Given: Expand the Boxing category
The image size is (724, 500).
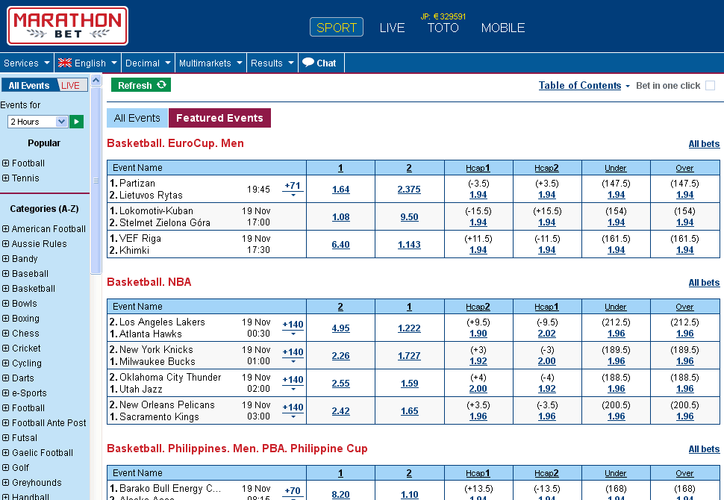Looking at the screenshot, I should [5, 318].
